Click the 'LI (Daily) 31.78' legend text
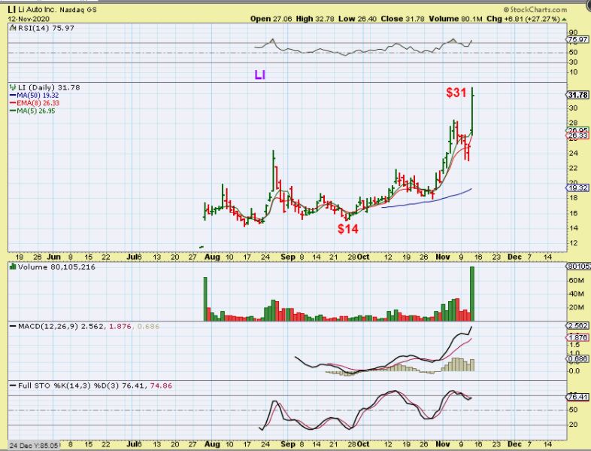The height and width of the screenshot is (451, 591). 49,87
